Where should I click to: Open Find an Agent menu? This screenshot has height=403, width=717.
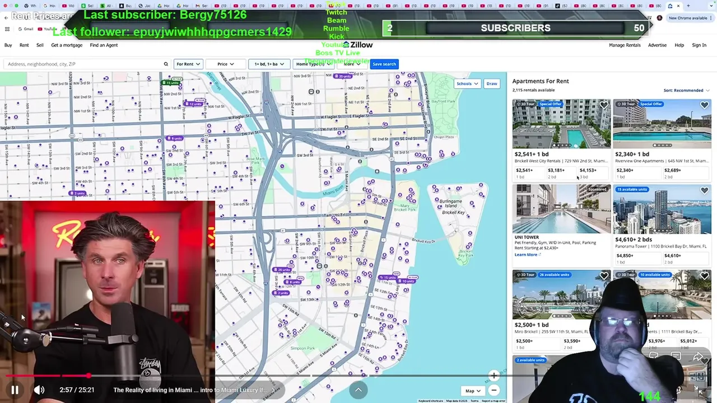[104, 45]
